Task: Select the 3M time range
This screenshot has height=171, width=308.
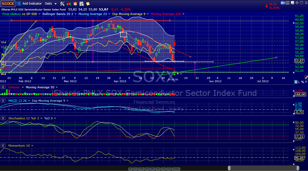Action: tap(152, 169)
